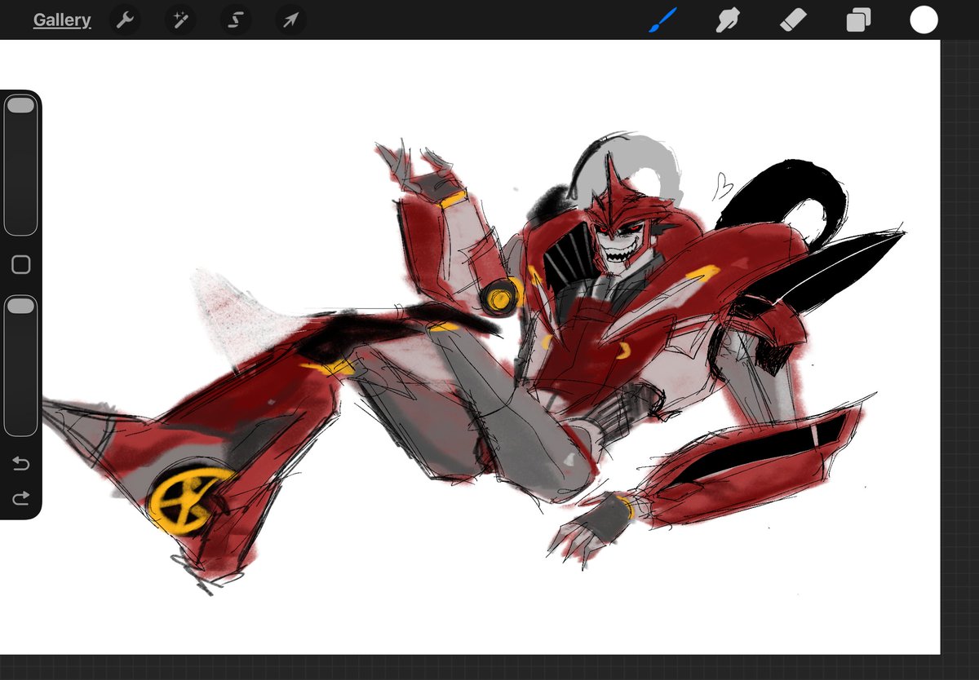Adjust the brush size slider

point(20,165)
